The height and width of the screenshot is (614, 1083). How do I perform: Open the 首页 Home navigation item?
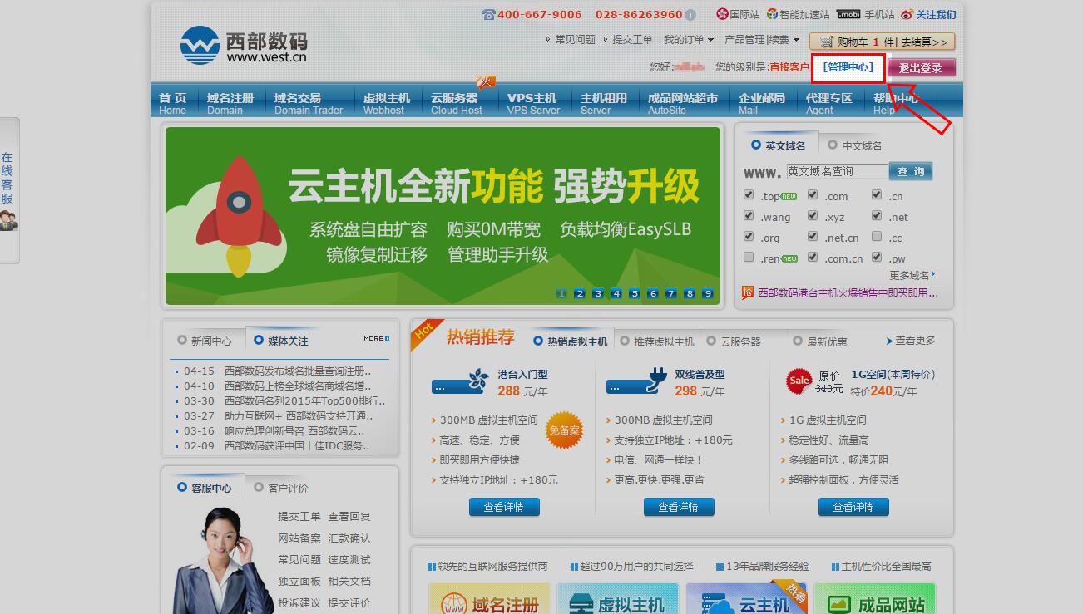(173, 103)
